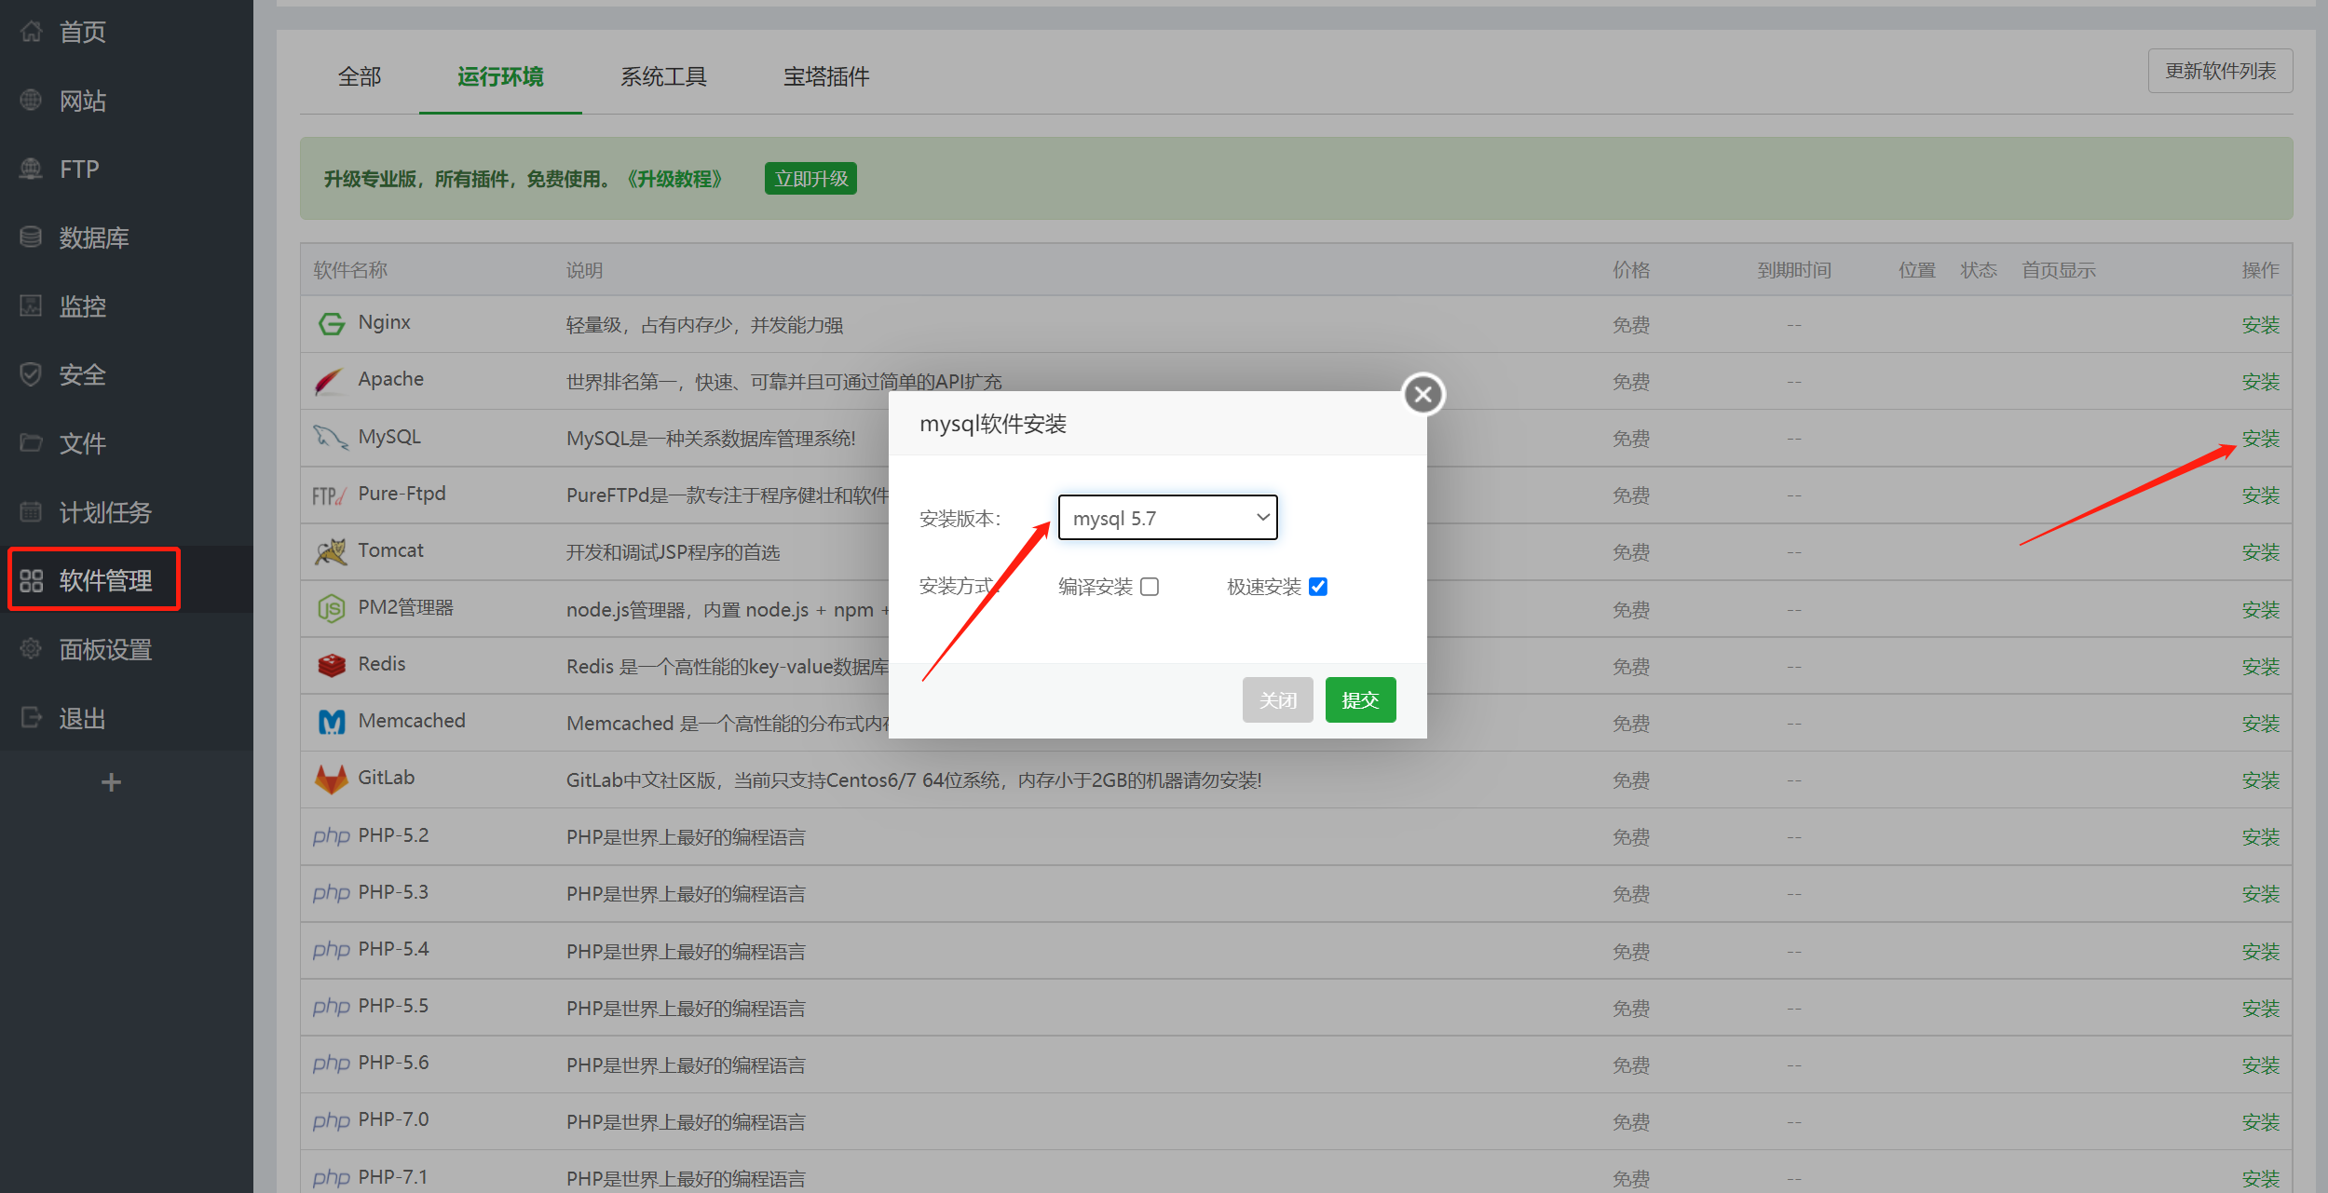Close the mysql install dialog with X
The height and width of the screenshot is (1193, 2328).
tap(1423, 395)
